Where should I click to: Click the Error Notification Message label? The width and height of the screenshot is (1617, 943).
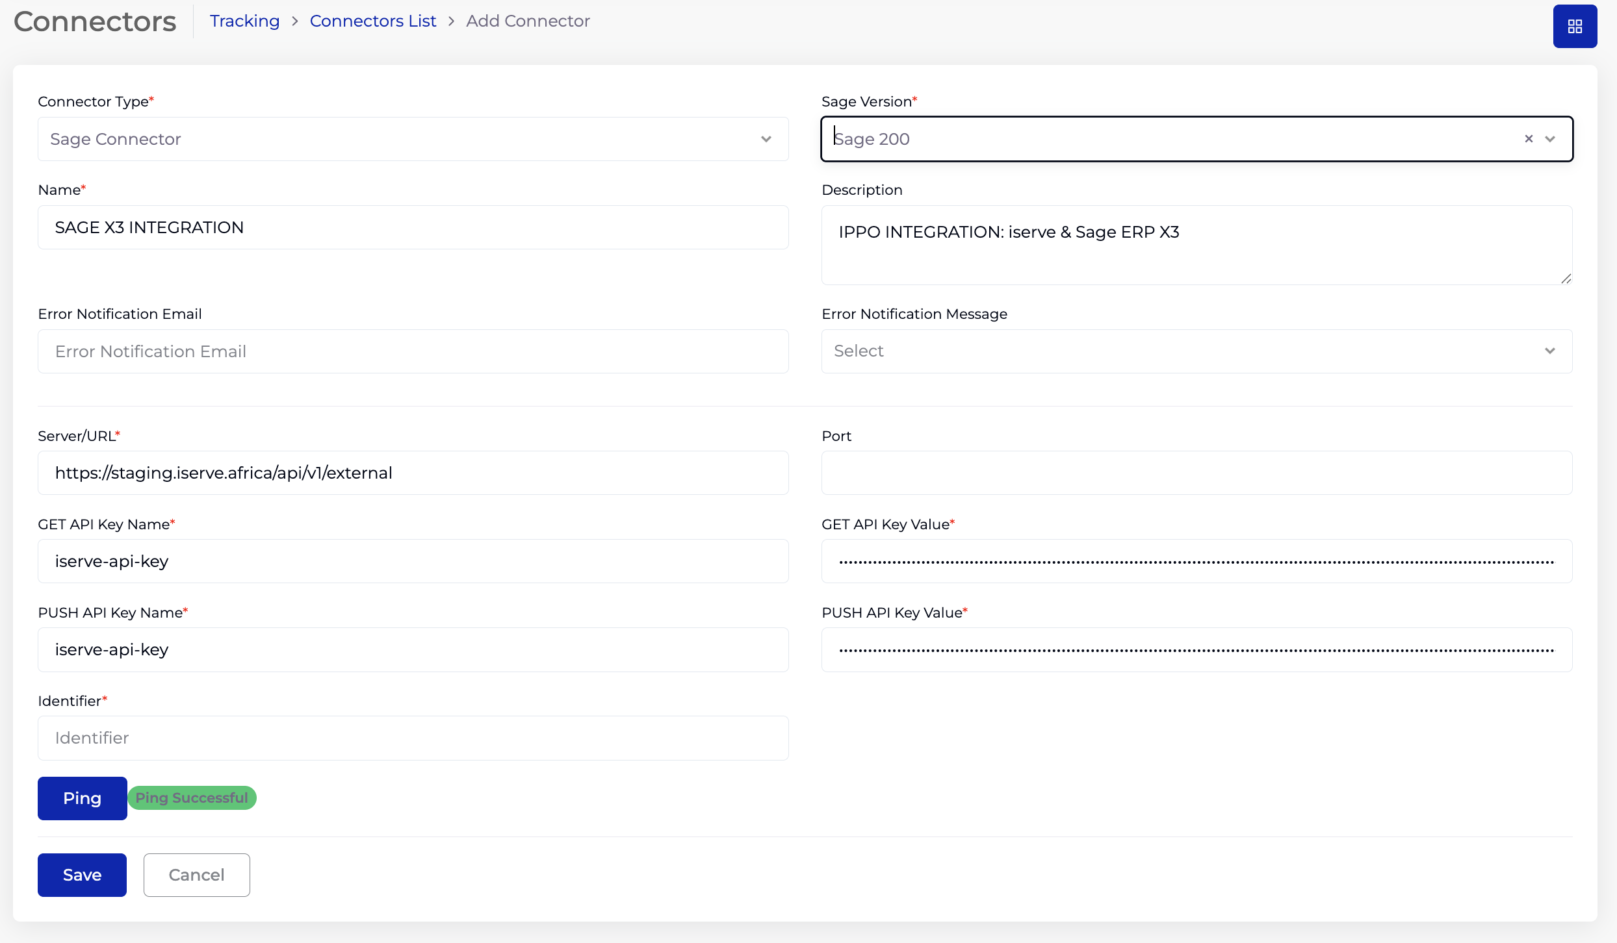[x=914, y=314]
